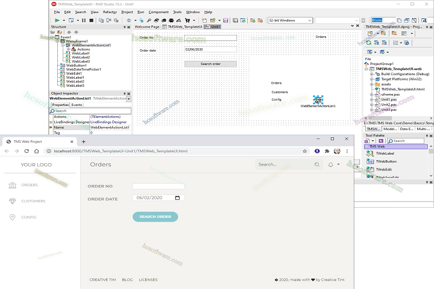Open the Component menu
The width and height of the screenshot is (434, 289).
coord(159,12)
